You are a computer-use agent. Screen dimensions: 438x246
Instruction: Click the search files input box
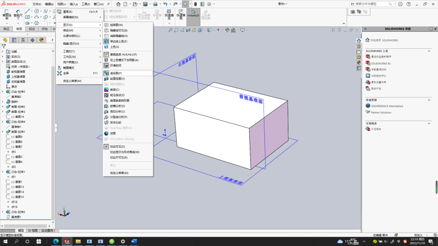[372, 4]
